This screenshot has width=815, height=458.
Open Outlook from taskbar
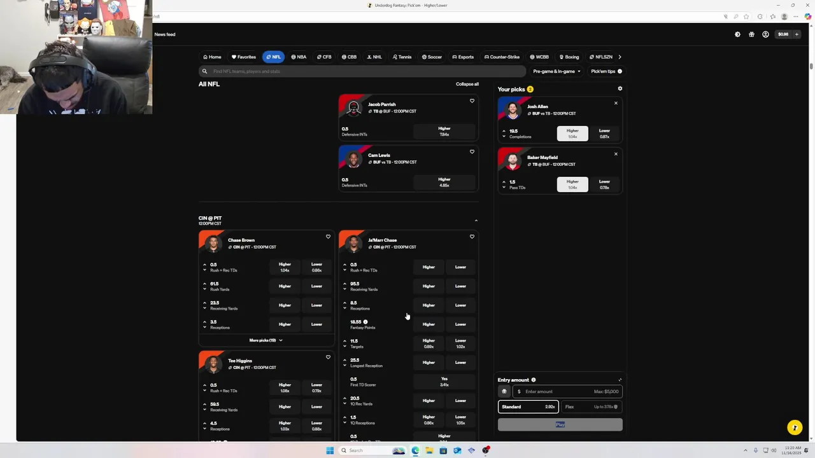(x=457, y=450)
